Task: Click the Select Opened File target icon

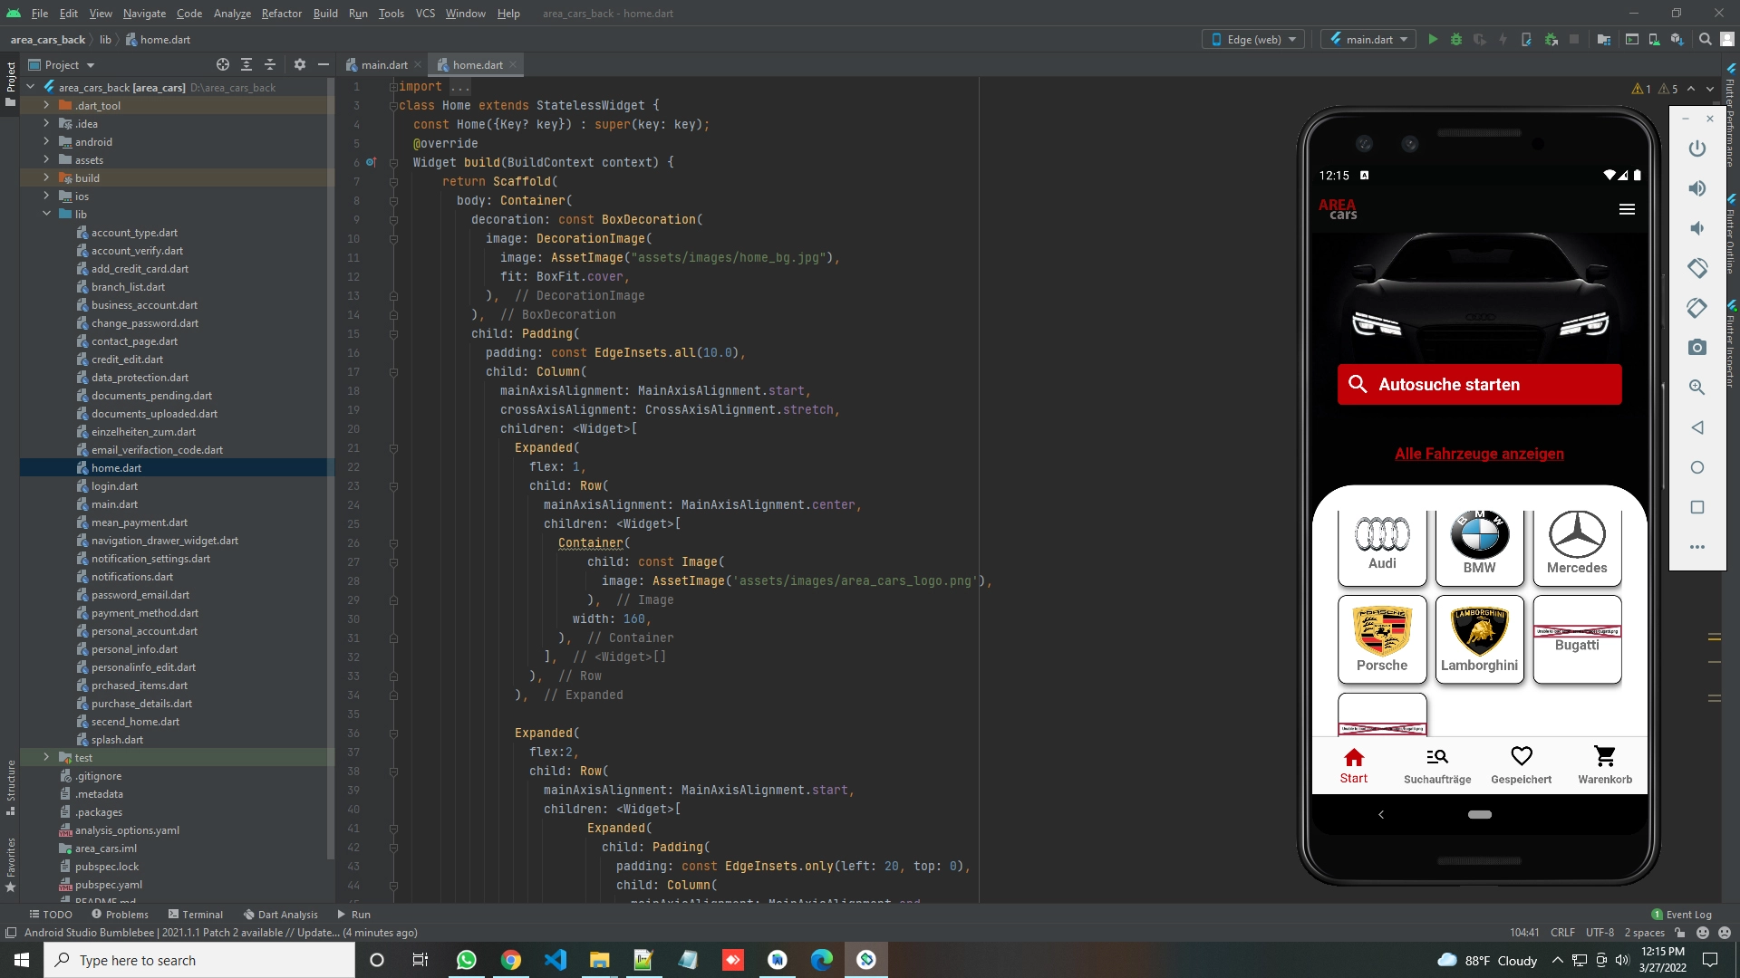Action: [223, 65]
